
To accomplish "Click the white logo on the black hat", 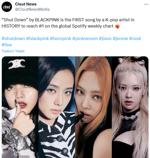I will tap(17, 64).
